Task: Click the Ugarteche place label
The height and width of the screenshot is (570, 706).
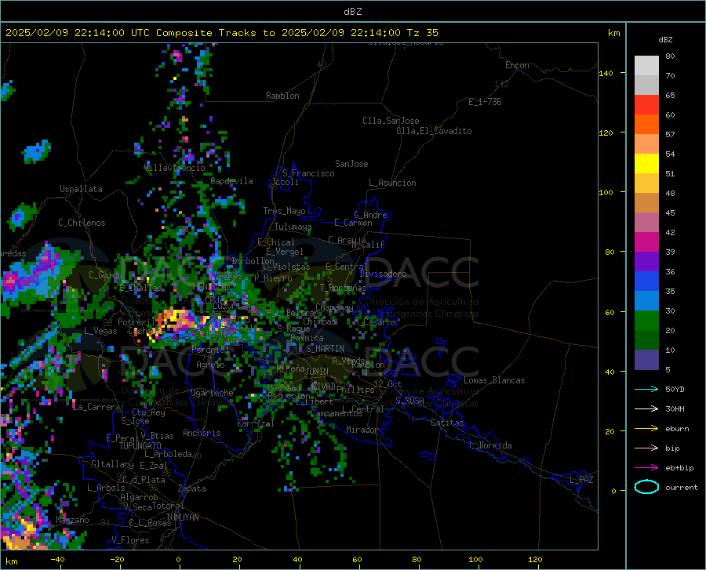Action: coord(212,393)
